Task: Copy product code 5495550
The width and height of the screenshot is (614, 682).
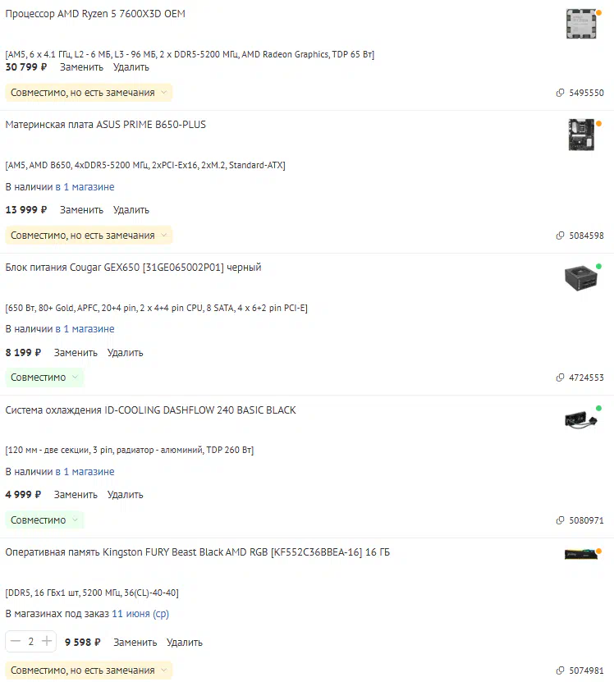Action: coord(580,93)
